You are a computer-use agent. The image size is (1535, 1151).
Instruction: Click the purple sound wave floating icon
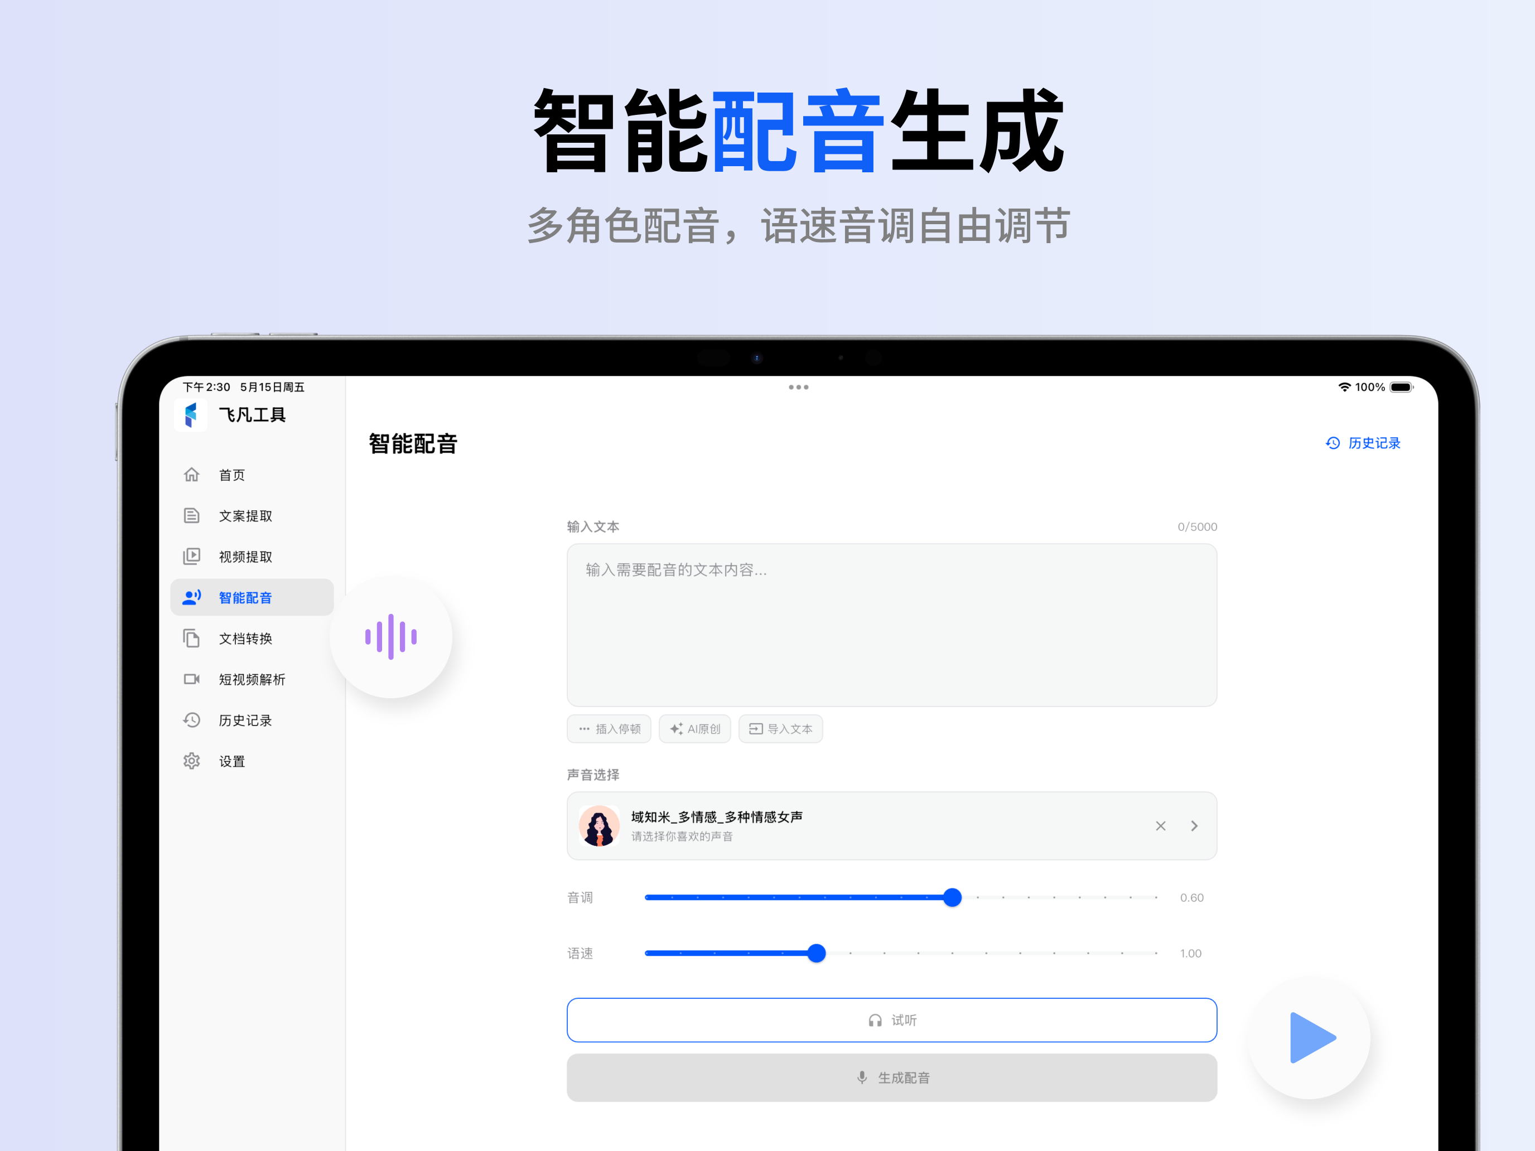pos(390,637)
